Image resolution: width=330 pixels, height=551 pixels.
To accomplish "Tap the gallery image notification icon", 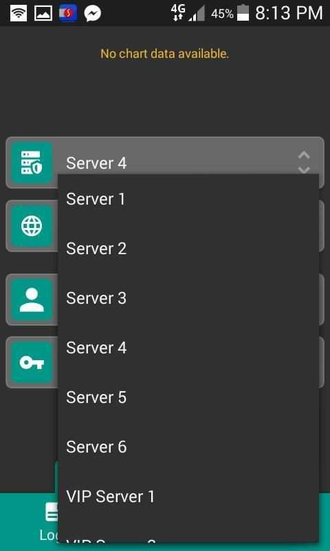I will coord(43,14).
